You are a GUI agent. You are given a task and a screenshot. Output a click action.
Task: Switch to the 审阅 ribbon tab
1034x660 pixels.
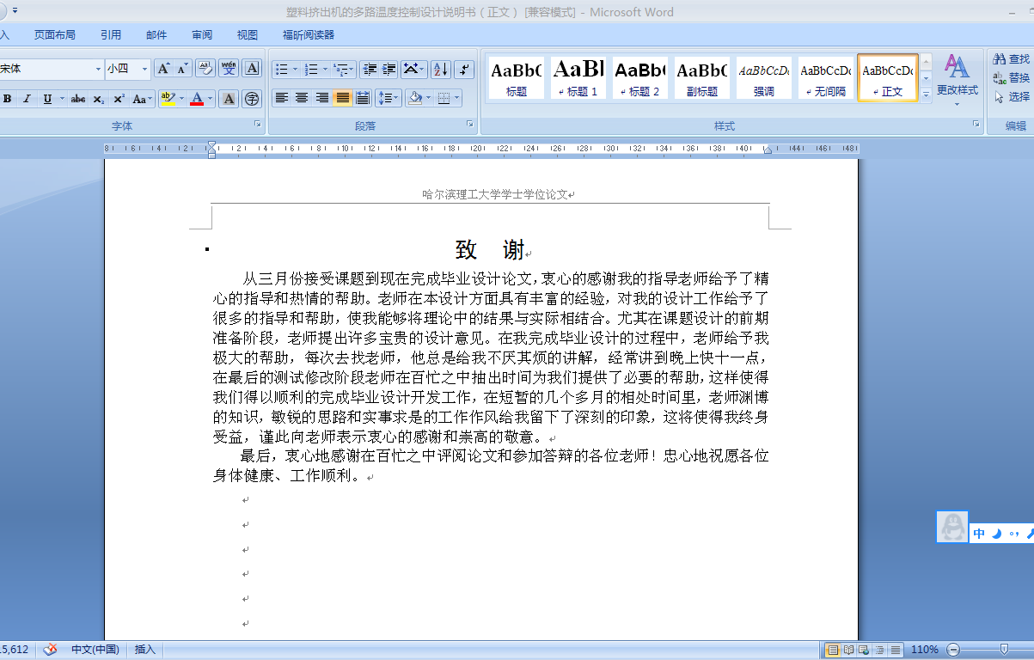pos(201,34)
